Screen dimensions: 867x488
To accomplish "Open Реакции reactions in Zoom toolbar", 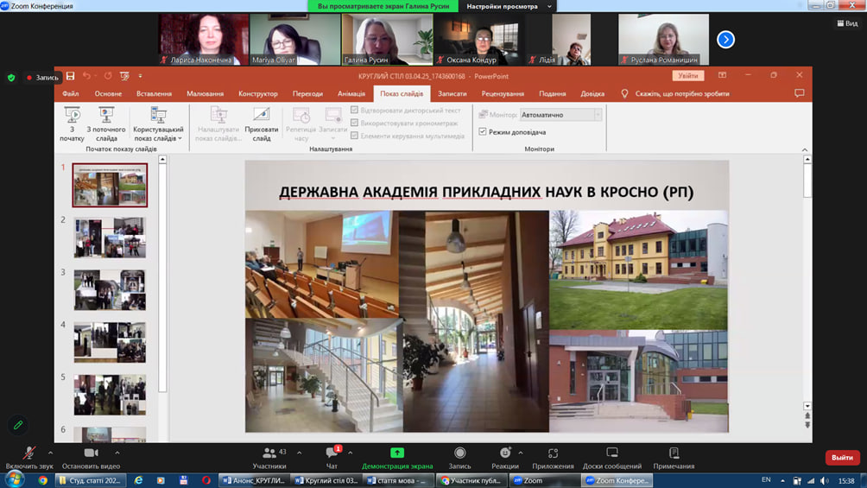I will coord(505,453).
